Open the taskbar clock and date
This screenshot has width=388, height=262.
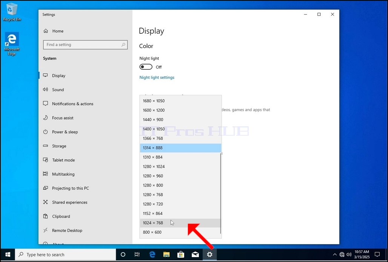click(362, 254)
